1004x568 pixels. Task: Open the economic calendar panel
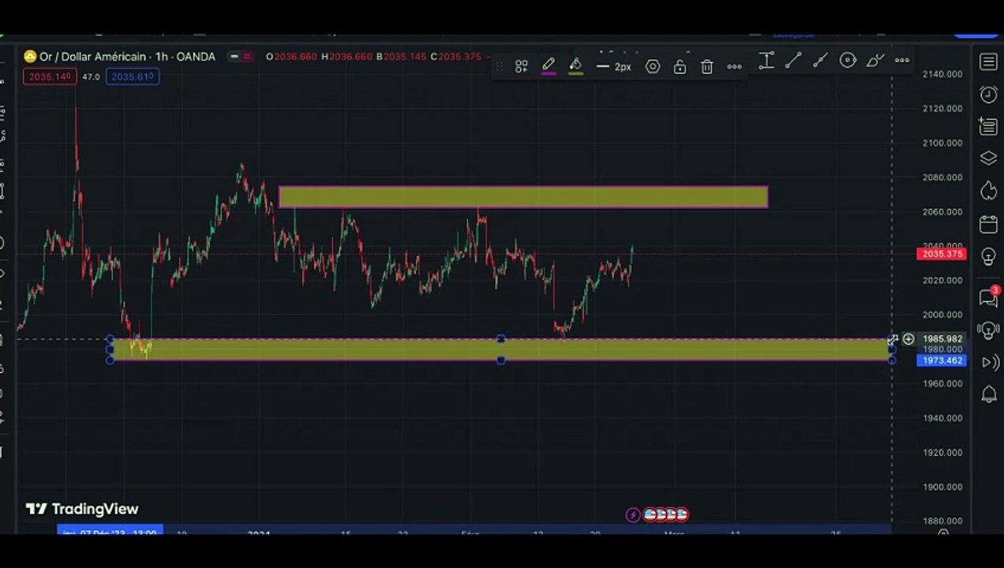click(x=988, y=224)
